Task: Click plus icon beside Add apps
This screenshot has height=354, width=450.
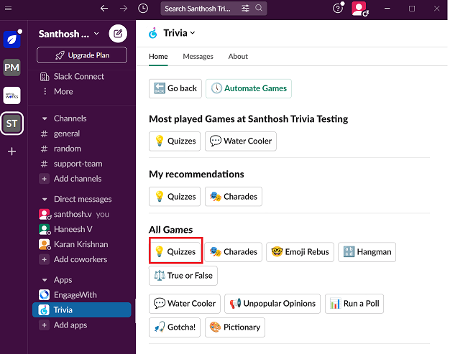Action: [44, 325]
